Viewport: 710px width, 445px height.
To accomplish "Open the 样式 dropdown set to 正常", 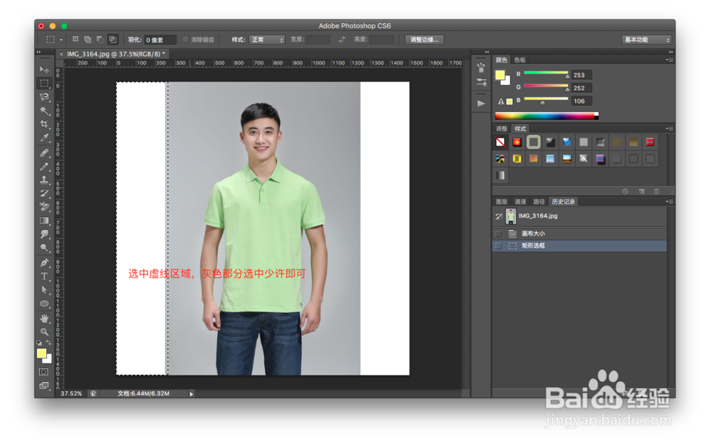I will click(x=267, y=40).
